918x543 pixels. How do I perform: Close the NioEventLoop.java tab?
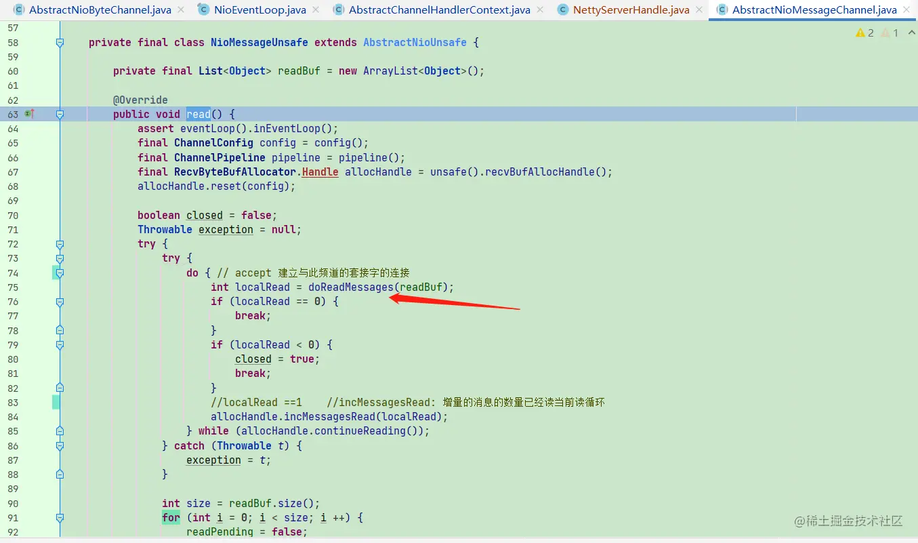coord(315,10)
